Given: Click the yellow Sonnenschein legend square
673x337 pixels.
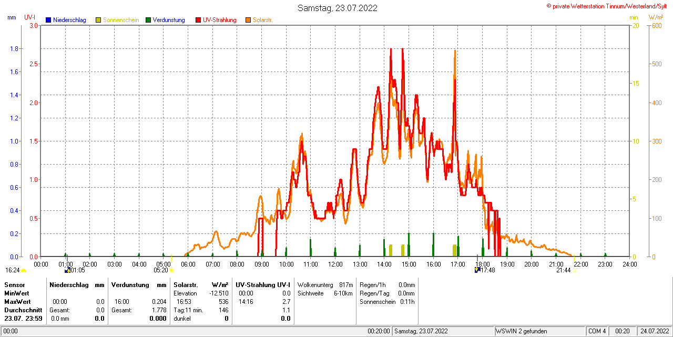Looking at the screenshot, I should tap(98, 20).
